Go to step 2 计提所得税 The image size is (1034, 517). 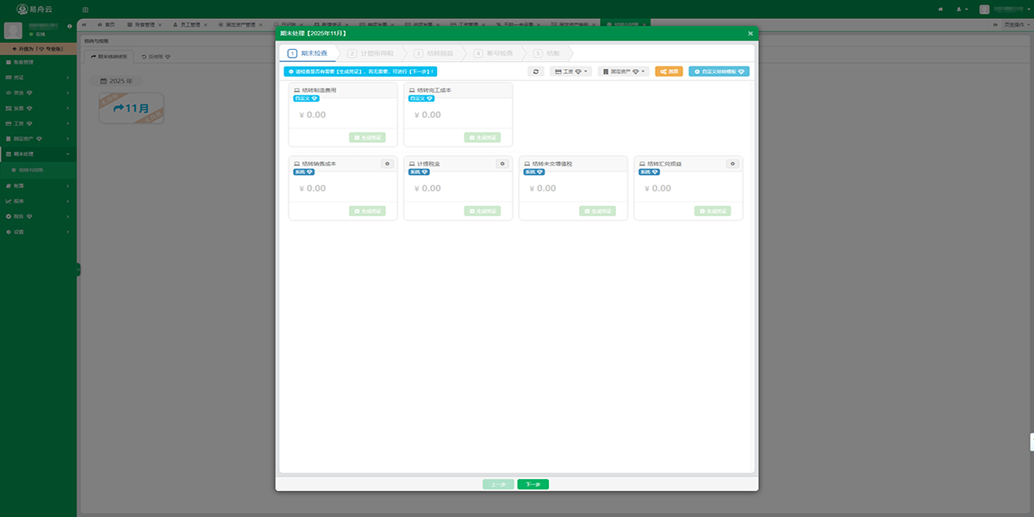coord(371,53)
